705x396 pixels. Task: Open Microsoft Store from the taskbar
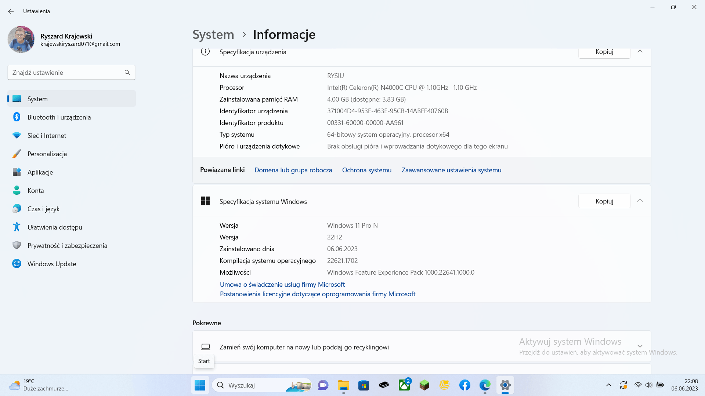364,385
